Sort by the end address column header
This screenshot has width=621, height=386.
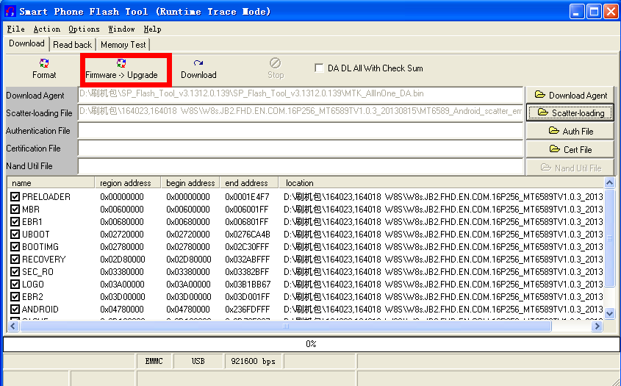(x=249, y=182)
